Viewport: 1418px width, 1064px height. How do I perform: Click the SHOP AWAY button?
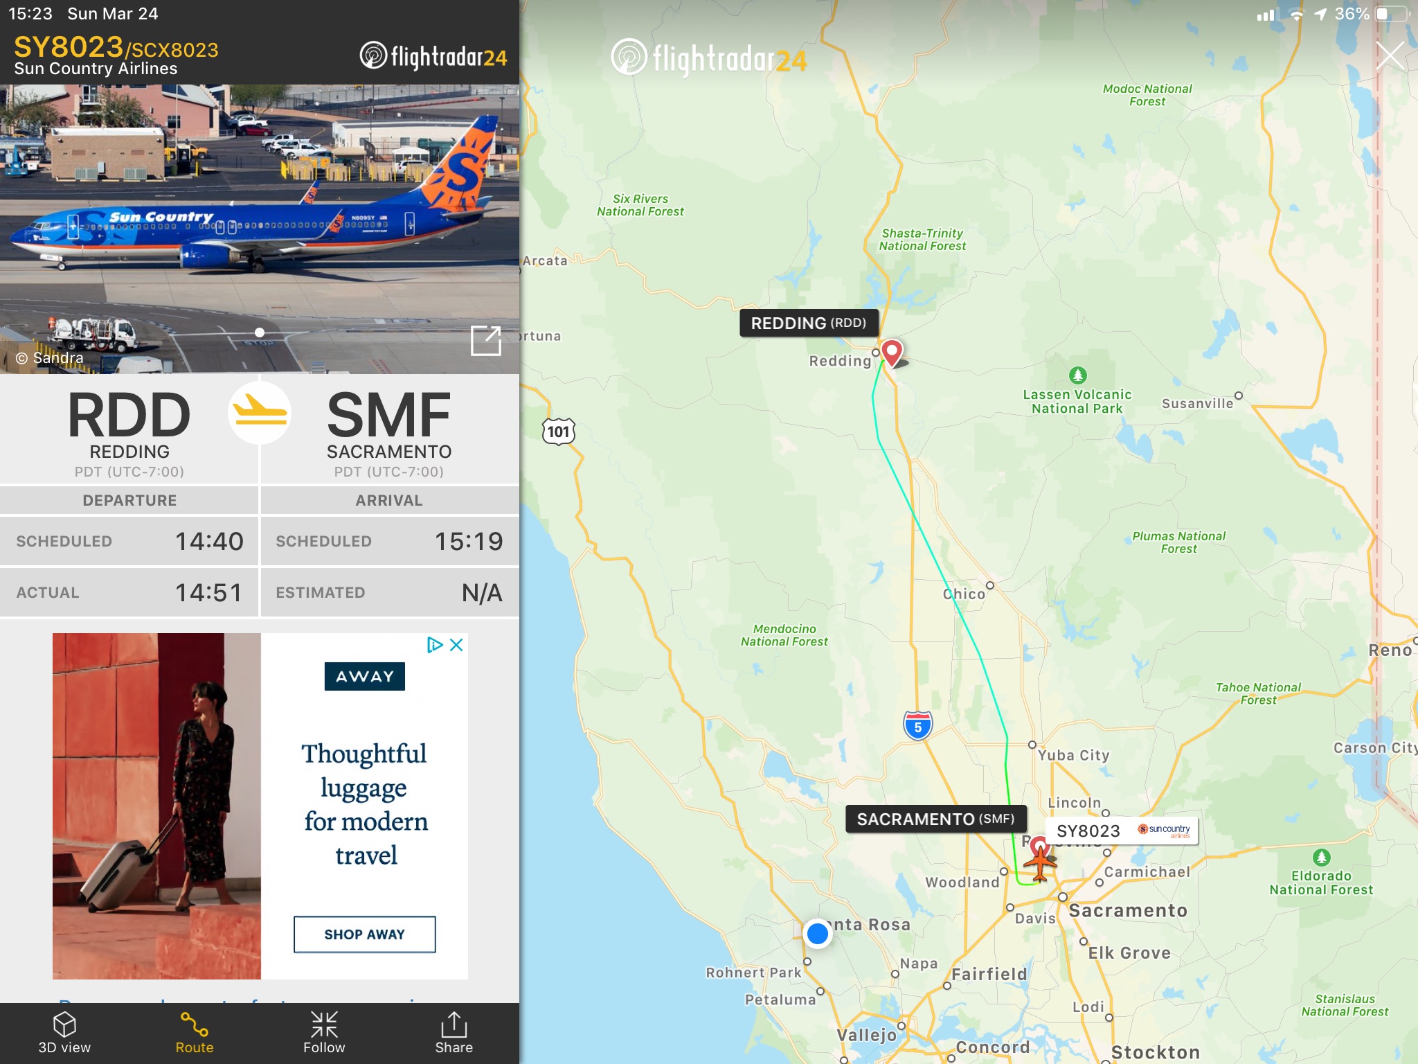pos(365,934)
